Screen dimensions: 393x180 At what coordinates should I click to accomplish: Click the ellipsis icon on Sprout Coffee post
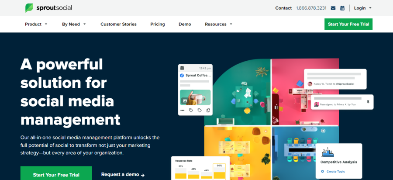pos(182,110)
